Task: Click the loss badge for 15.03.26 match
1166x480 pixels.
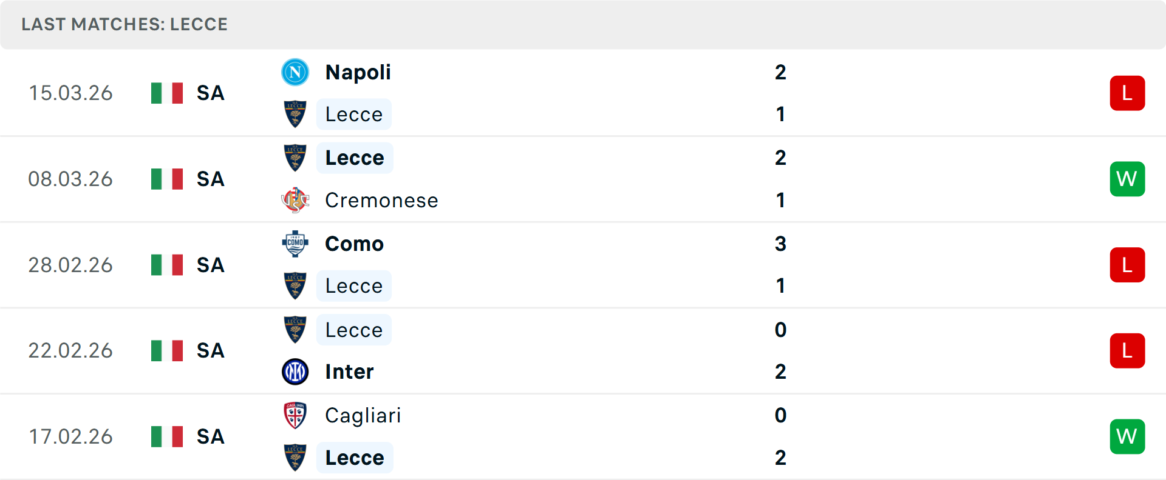Action: coord(1127,93)
